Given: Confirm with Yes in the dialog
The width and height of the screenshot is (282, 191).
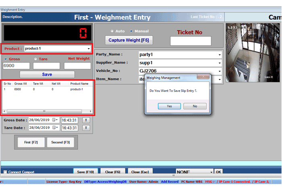Looking at the screenshot, I should (x=169, y=106).
